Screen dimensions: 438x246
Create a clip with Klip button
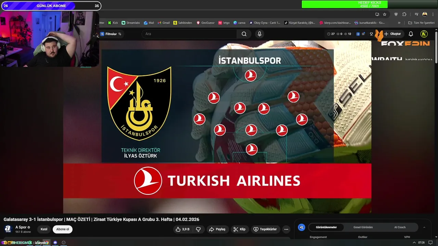[240, 229]
